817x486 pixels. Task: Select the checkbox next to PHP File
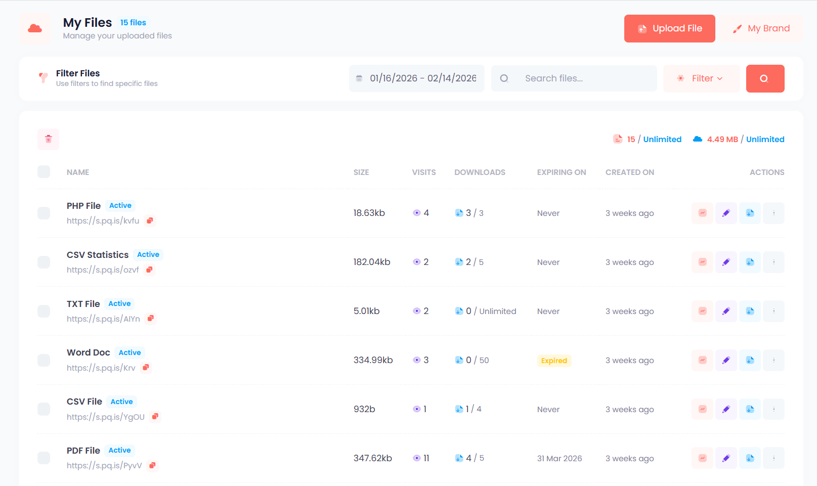click(44, 213)
